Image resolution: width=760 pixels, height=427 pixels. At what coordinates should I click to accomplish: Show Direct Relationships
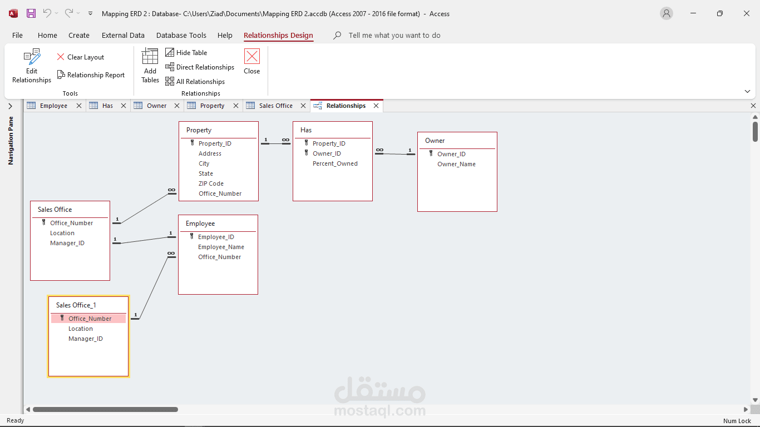[200, 67]
